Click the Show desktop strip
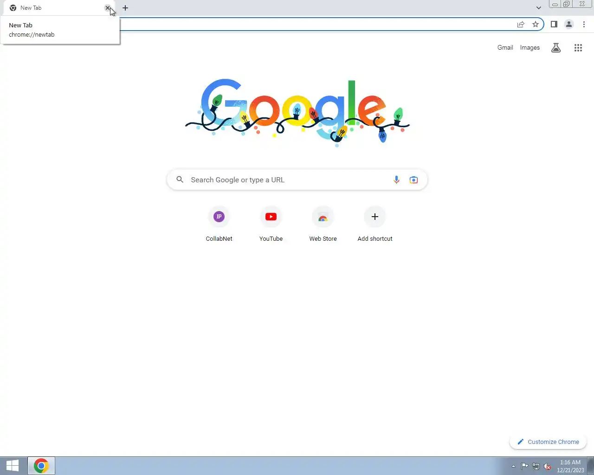 (591, 466)
